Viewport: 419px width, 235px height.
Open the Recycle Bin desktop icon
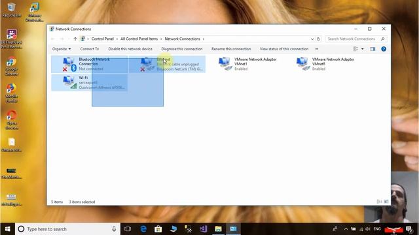(x=11, y=10)
